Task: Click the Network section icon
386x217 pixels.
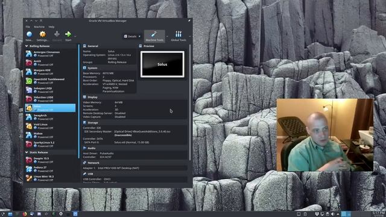Action: pos(84,163)
